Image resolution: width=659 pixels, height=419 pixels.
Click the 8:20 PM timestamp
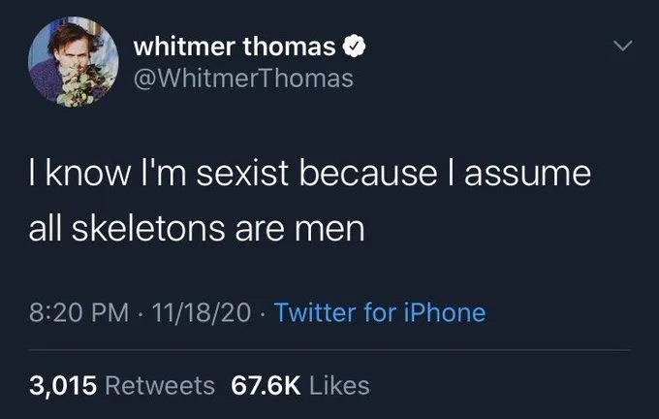pos(71,312)
